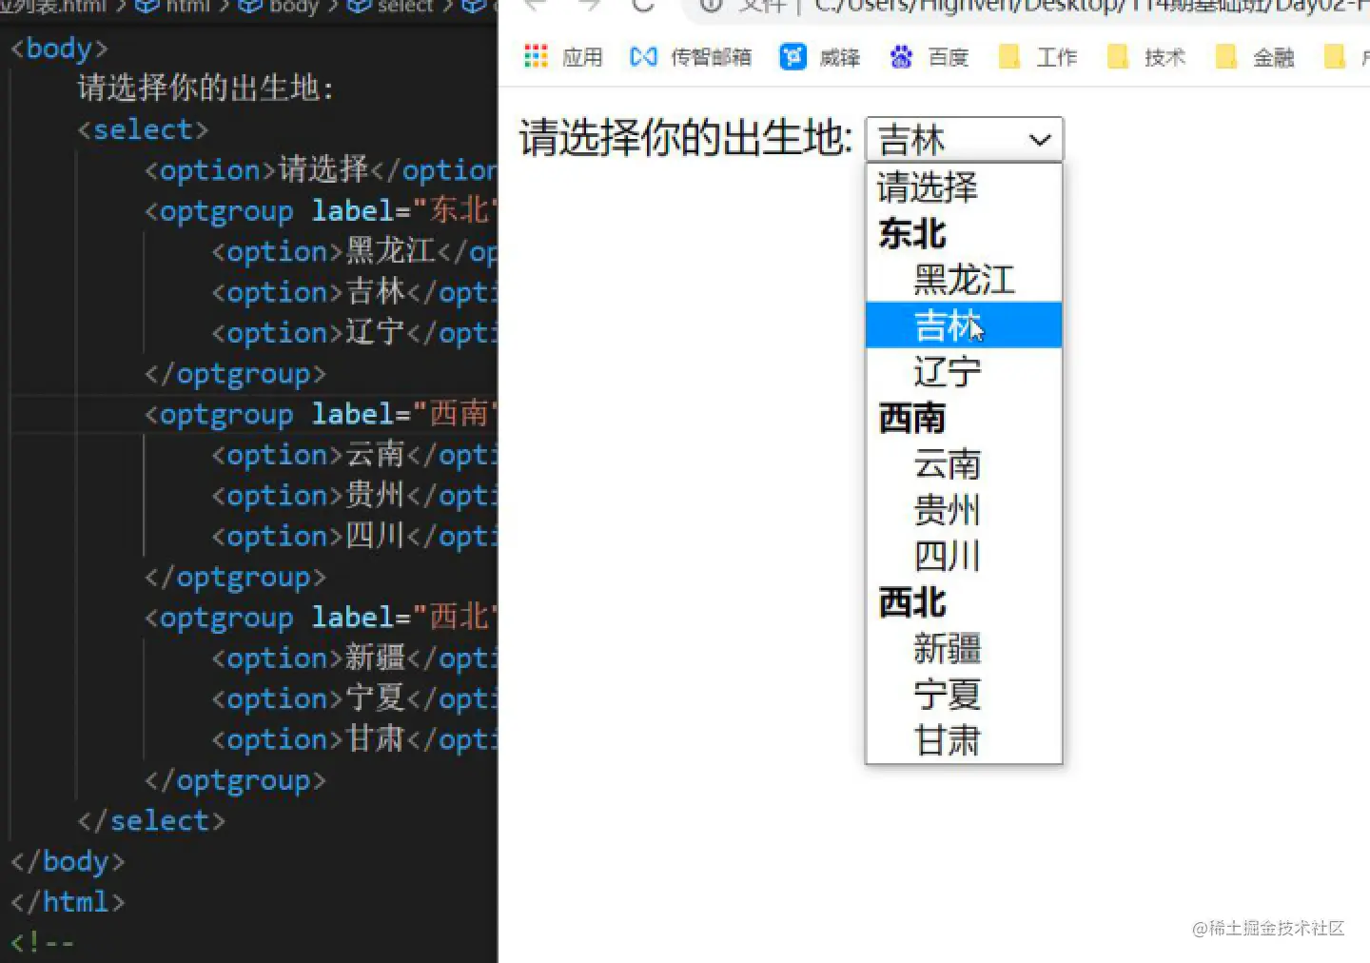The image size is (1370, 963).
Task: Click the 应用 apps icon on bookmarks bar
Action: click(x=538, y=56)
